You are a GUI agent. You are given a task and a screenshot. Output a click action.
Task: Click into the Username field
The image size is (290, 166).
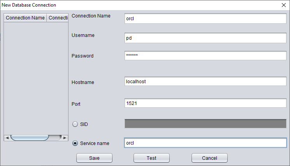[x=206, y=38]
